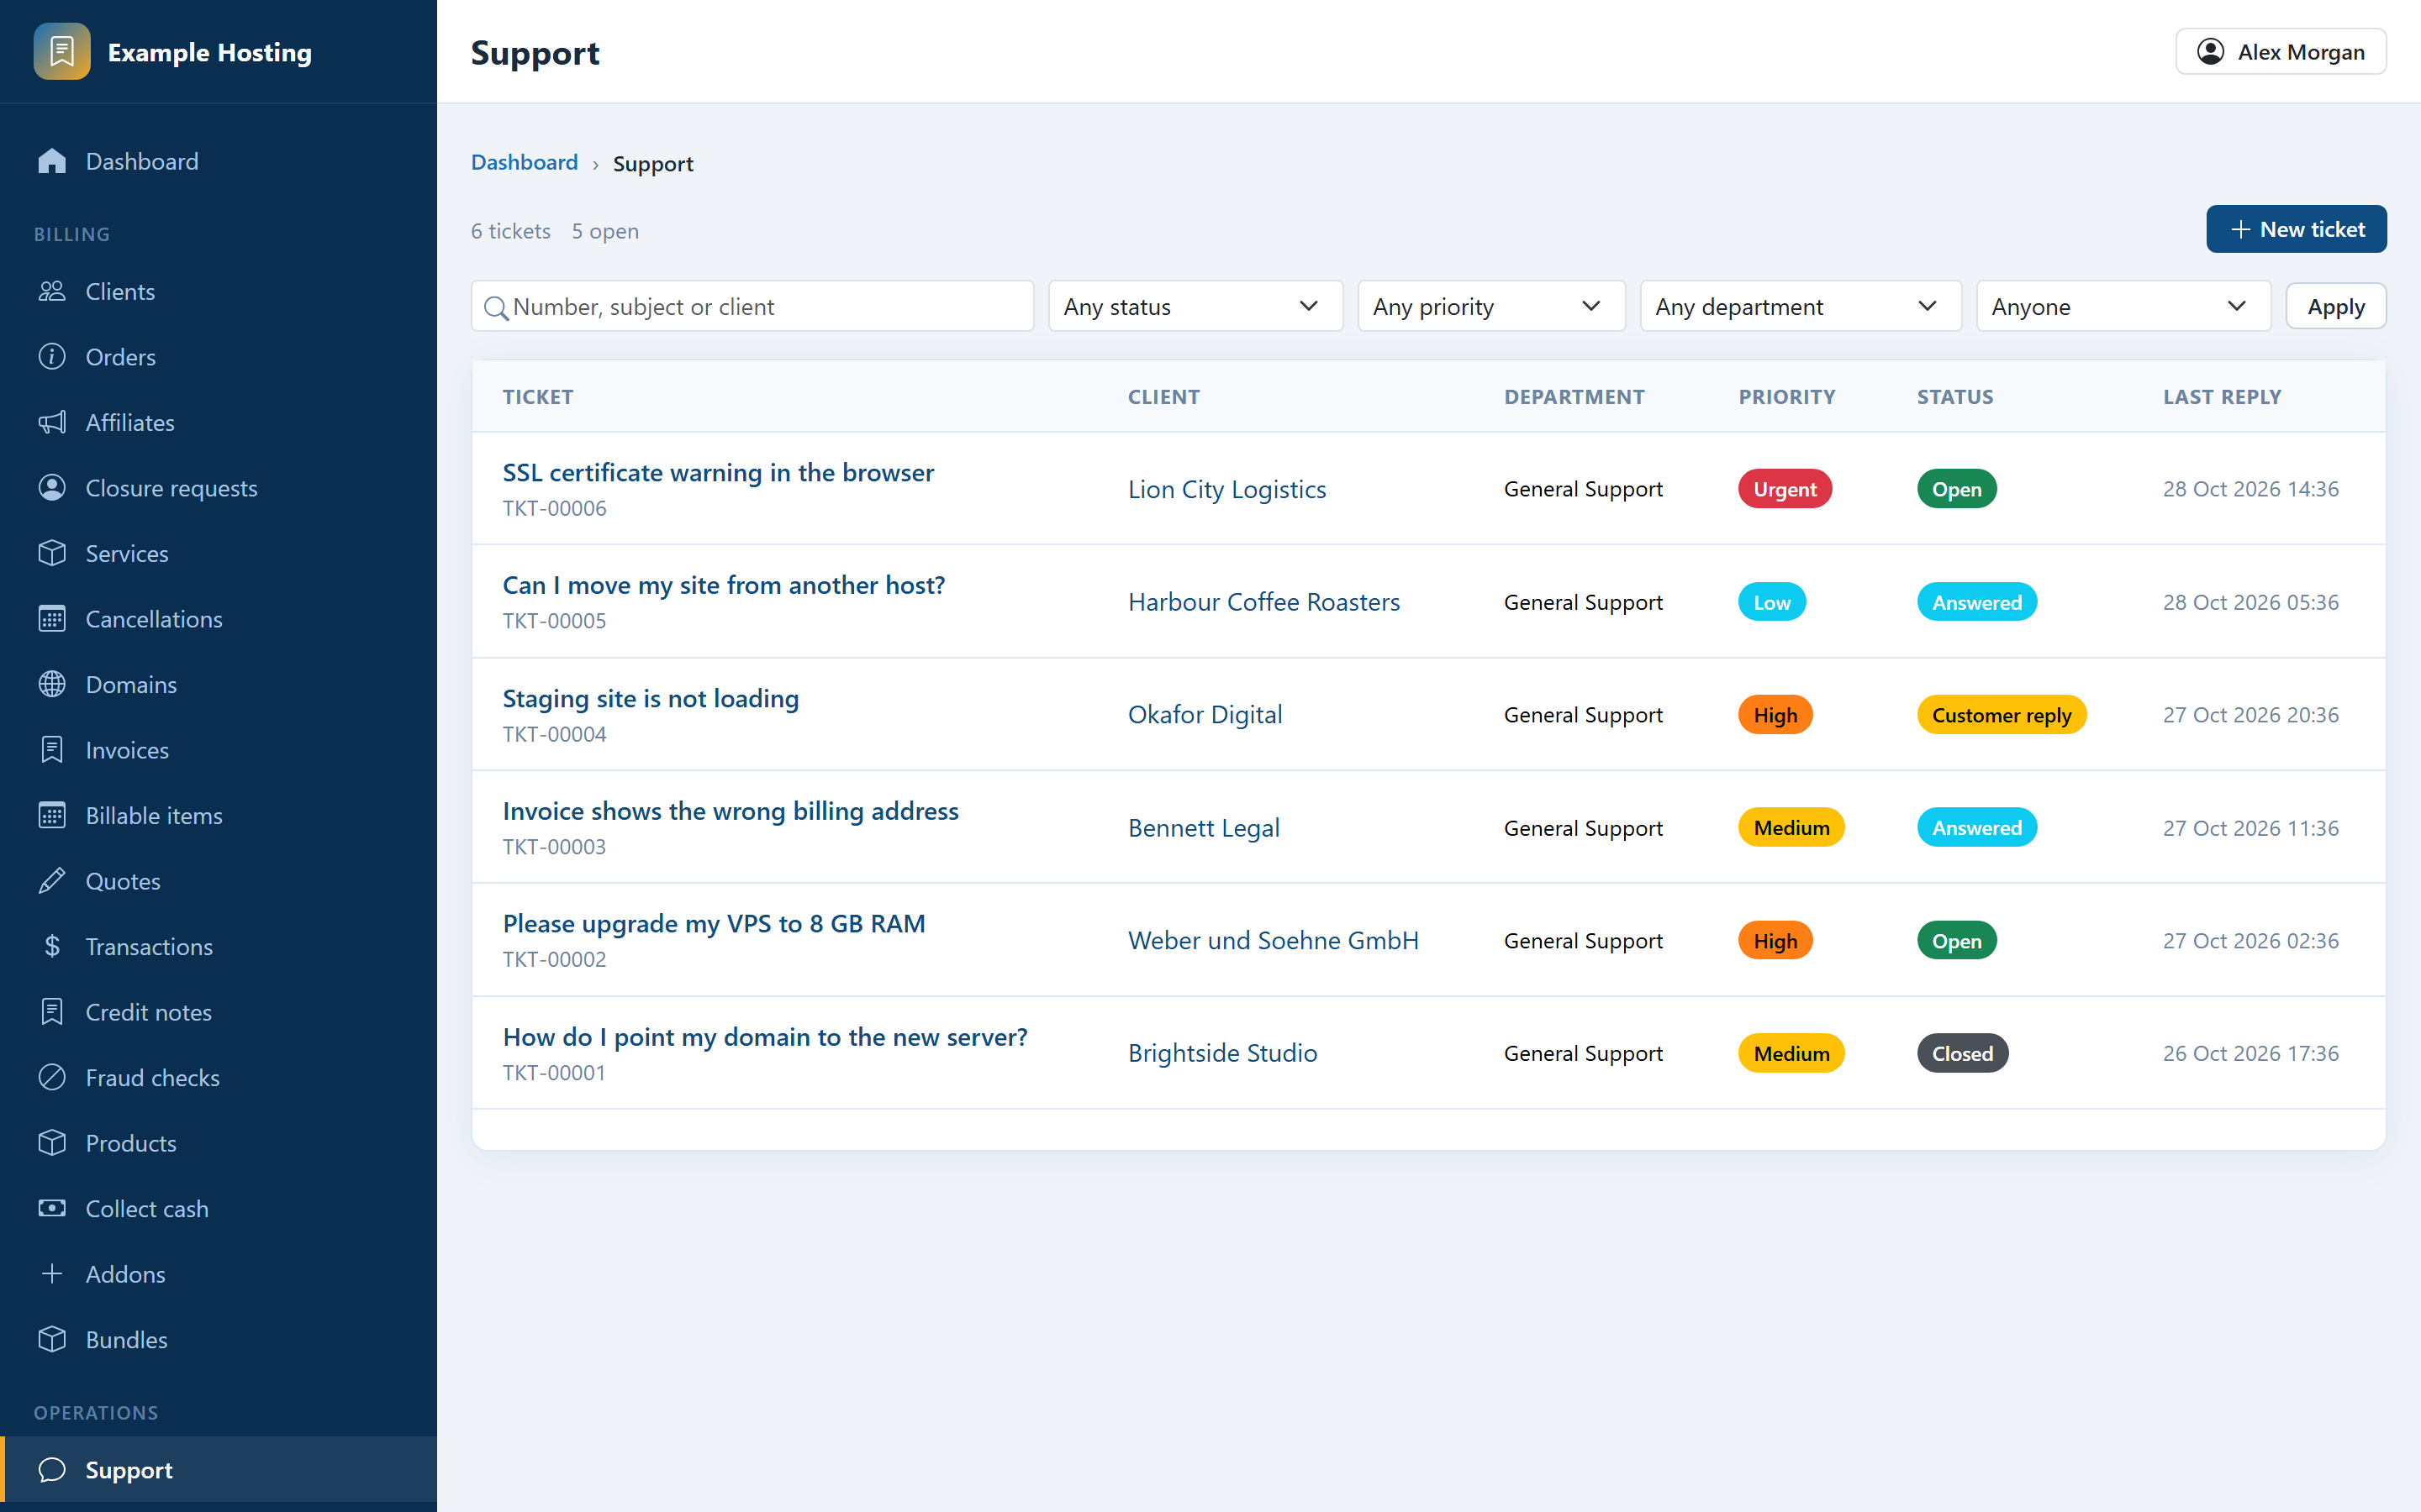Image resolution: width=2421 pixels, height=1512 pixels.
Task: Click the ticket search input field
Action: pyautogui.click(x=752, y=306)
